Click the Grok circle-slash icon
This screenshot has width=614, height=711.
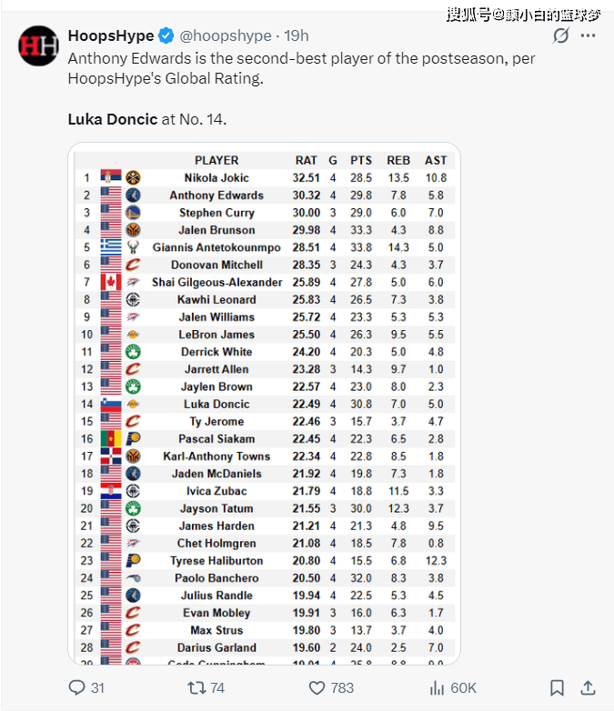coord(561,35)
